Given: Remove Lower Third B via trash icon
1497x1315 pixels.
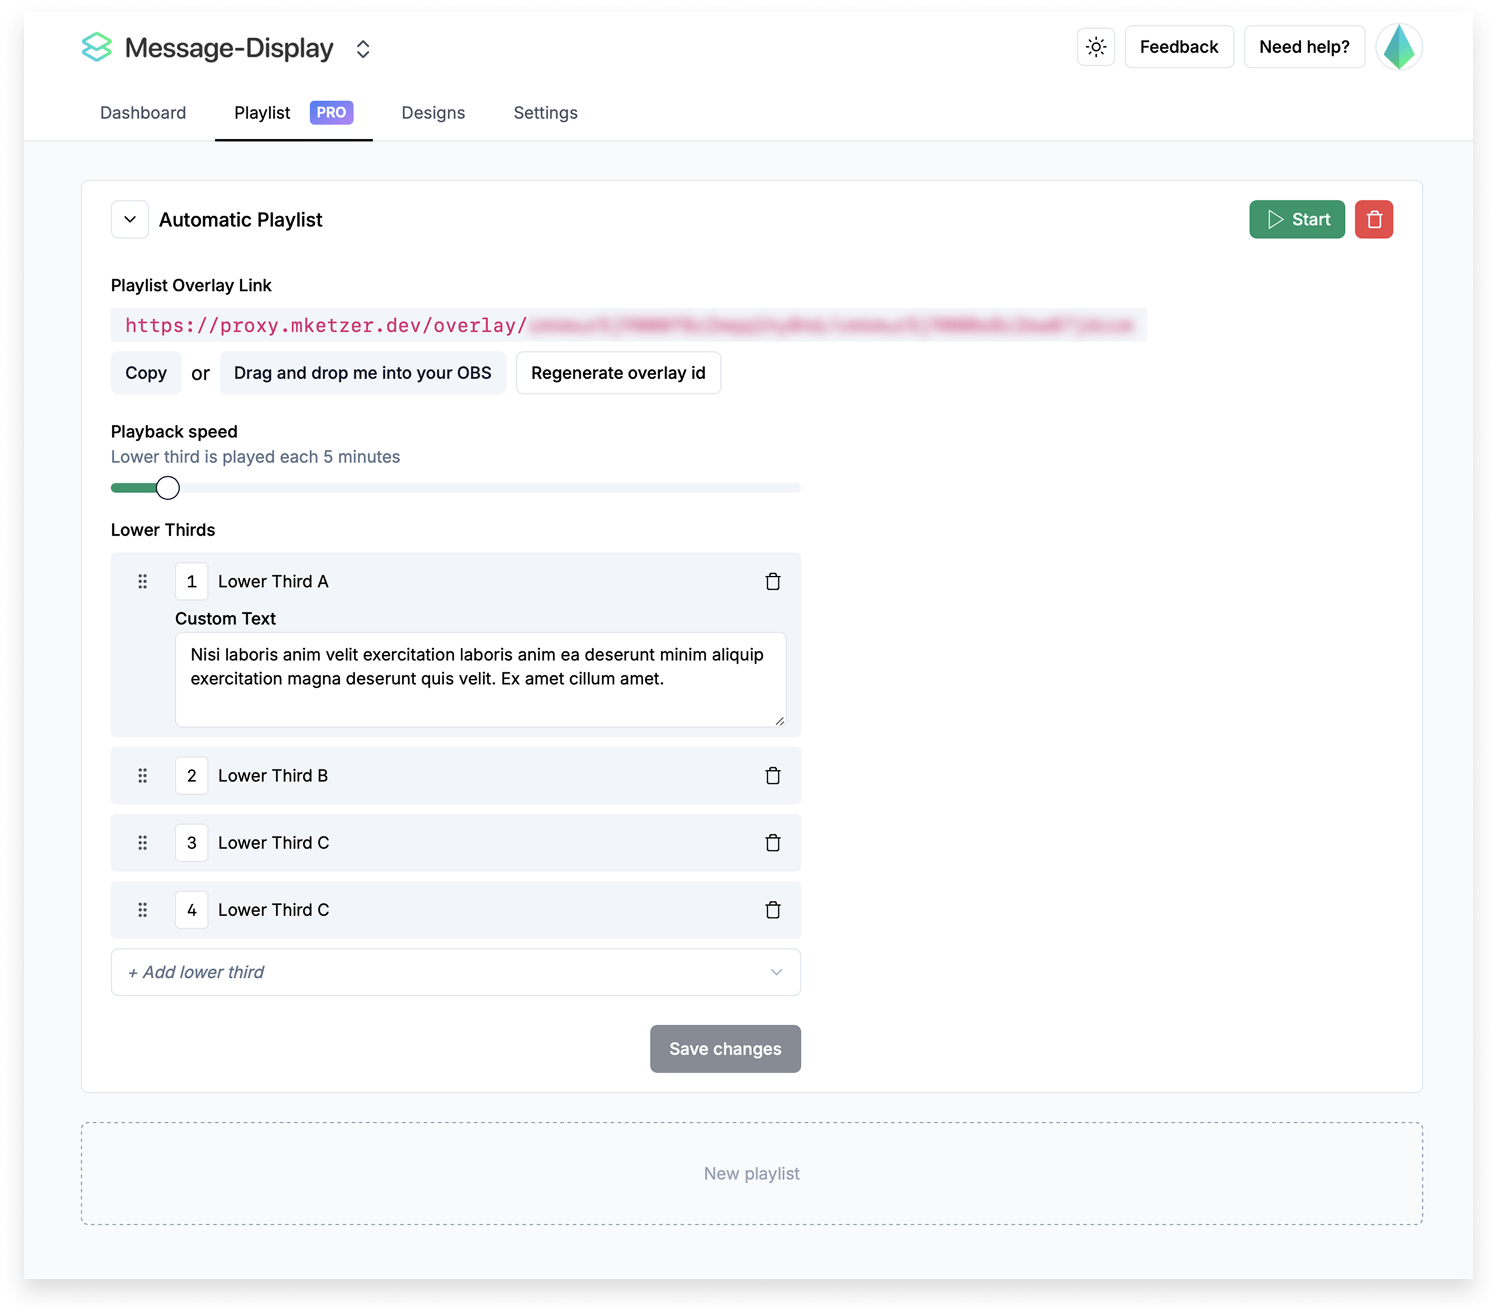Looking at the screenshot, I should point(772,776).
